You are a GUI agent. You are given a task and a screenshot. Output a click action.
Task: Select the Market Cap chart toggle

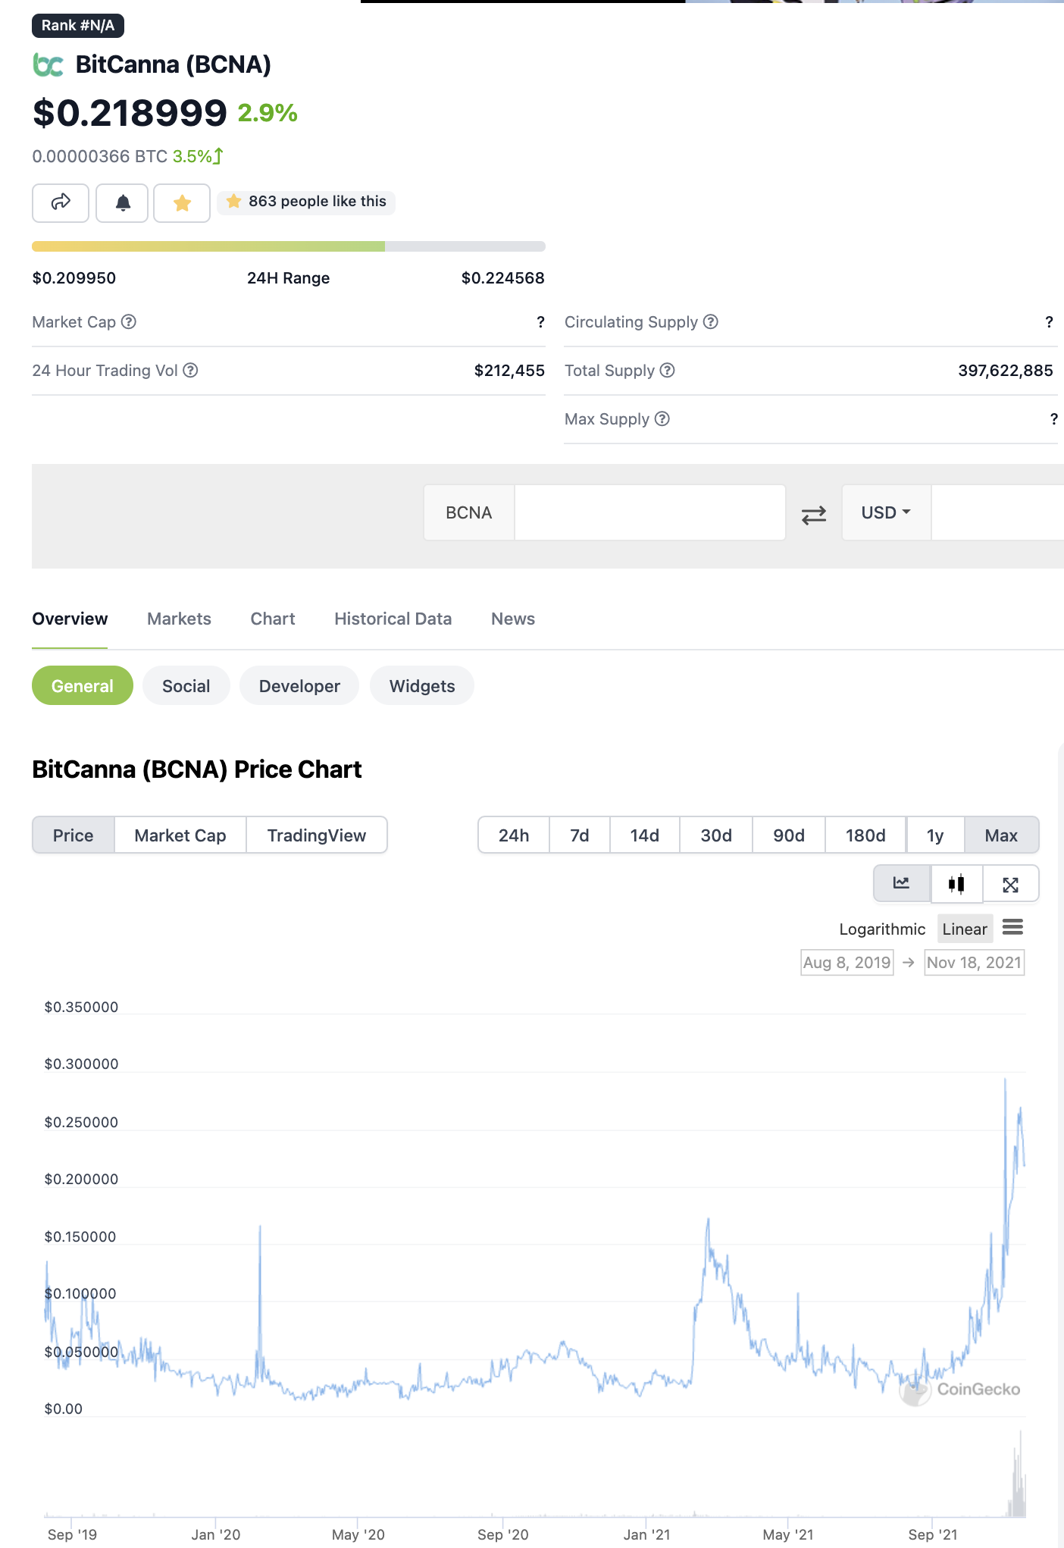click(180, 835)
